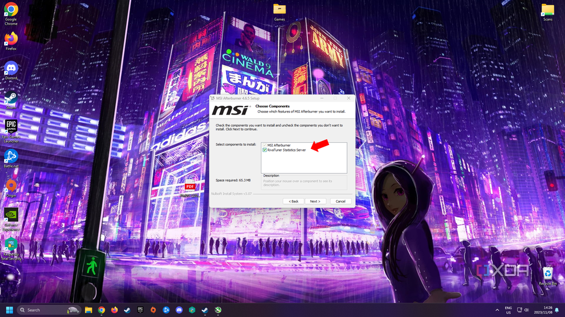
Task: Cancel the MSI Afterburner installation
Action: click(341, 201)
